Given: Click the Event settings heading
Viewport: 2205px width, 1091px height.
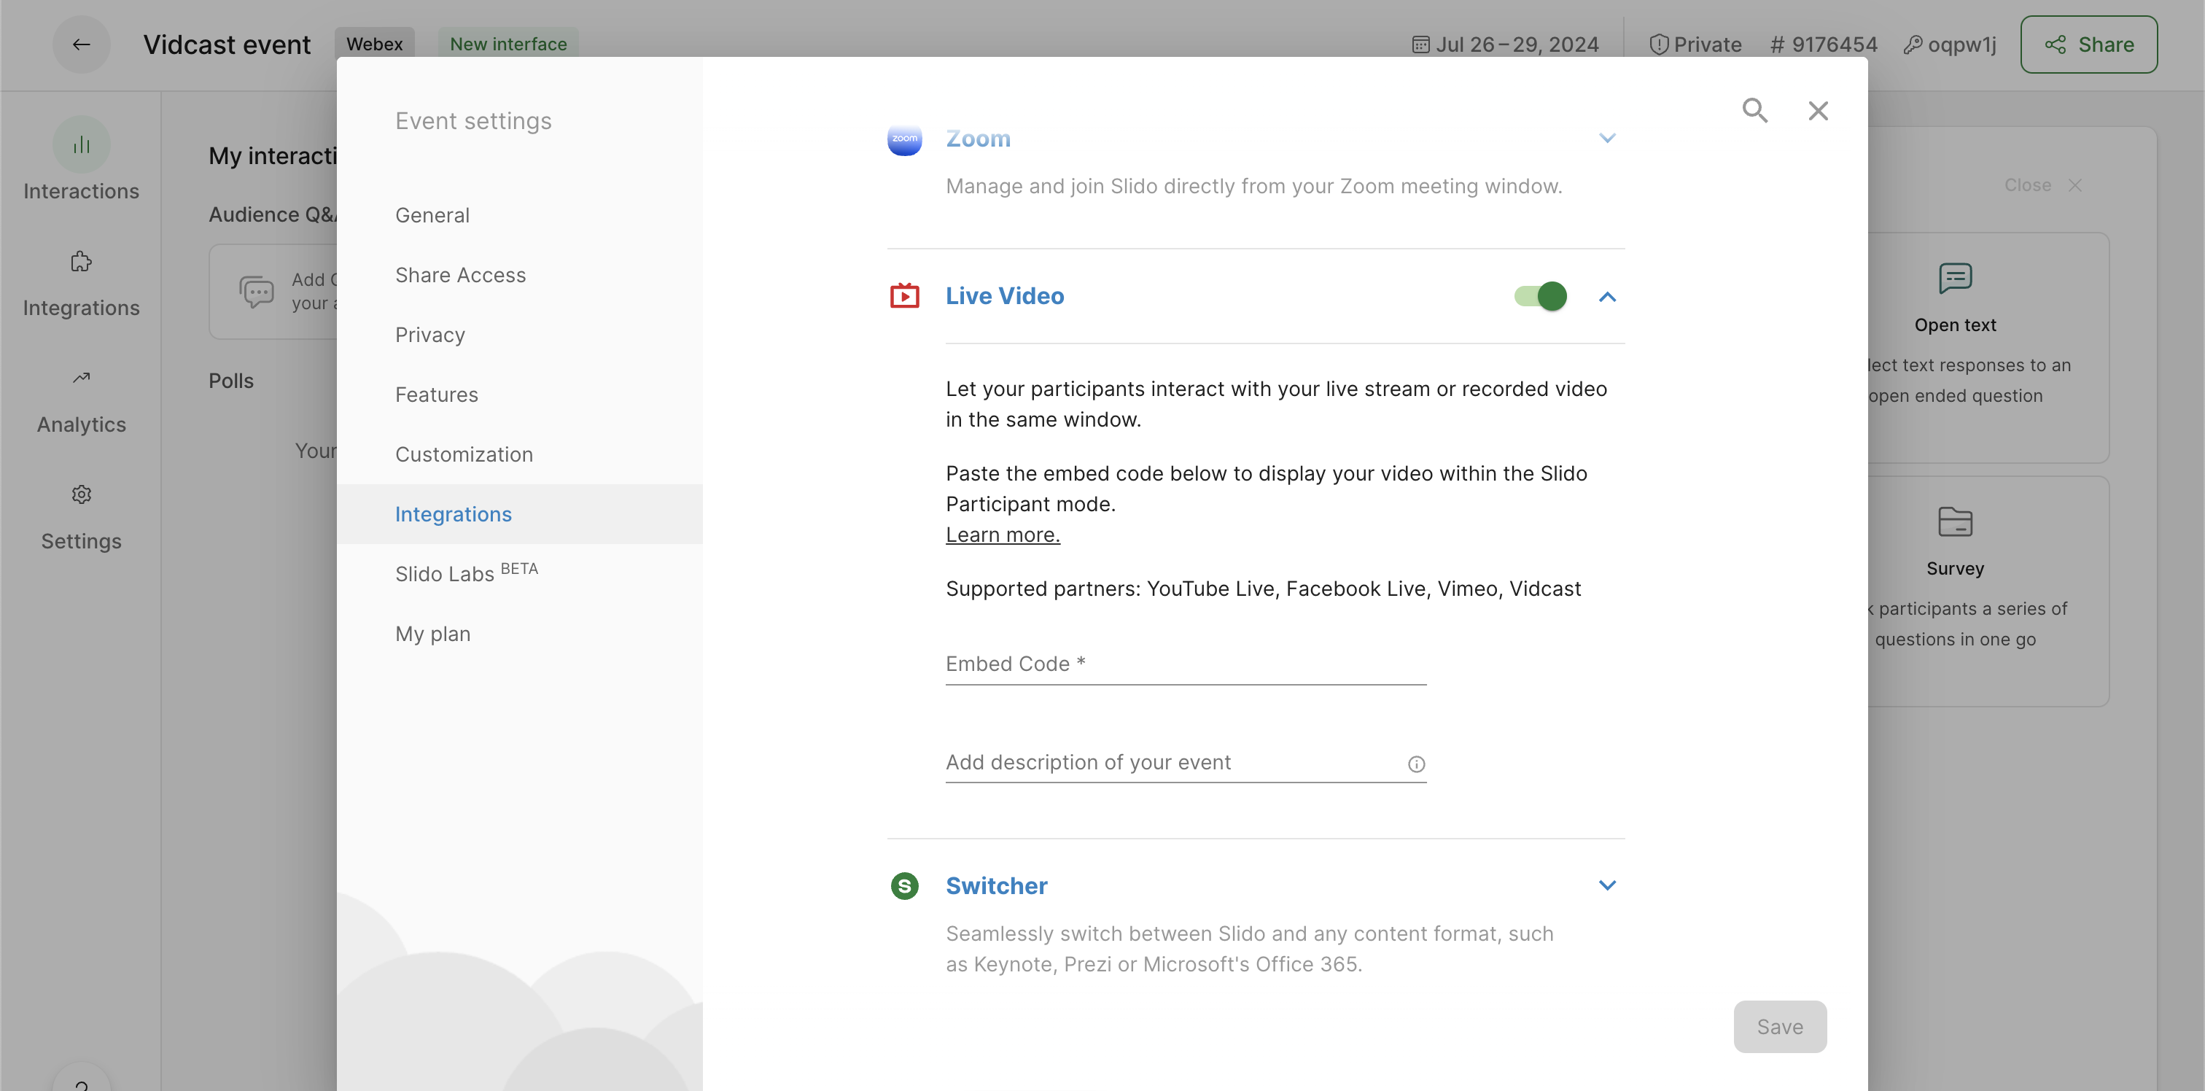Looking at the screenshot, I should click(x=473, y=121).
